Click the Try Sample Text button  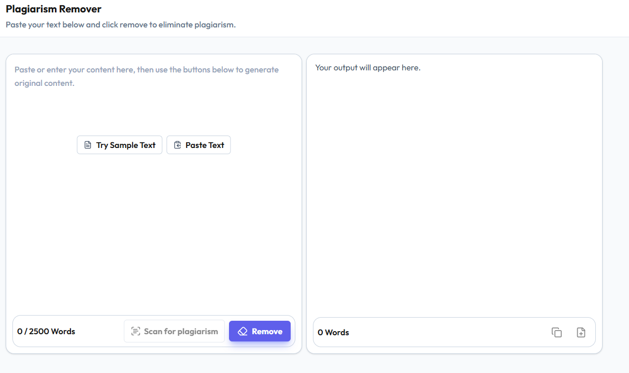120,145
